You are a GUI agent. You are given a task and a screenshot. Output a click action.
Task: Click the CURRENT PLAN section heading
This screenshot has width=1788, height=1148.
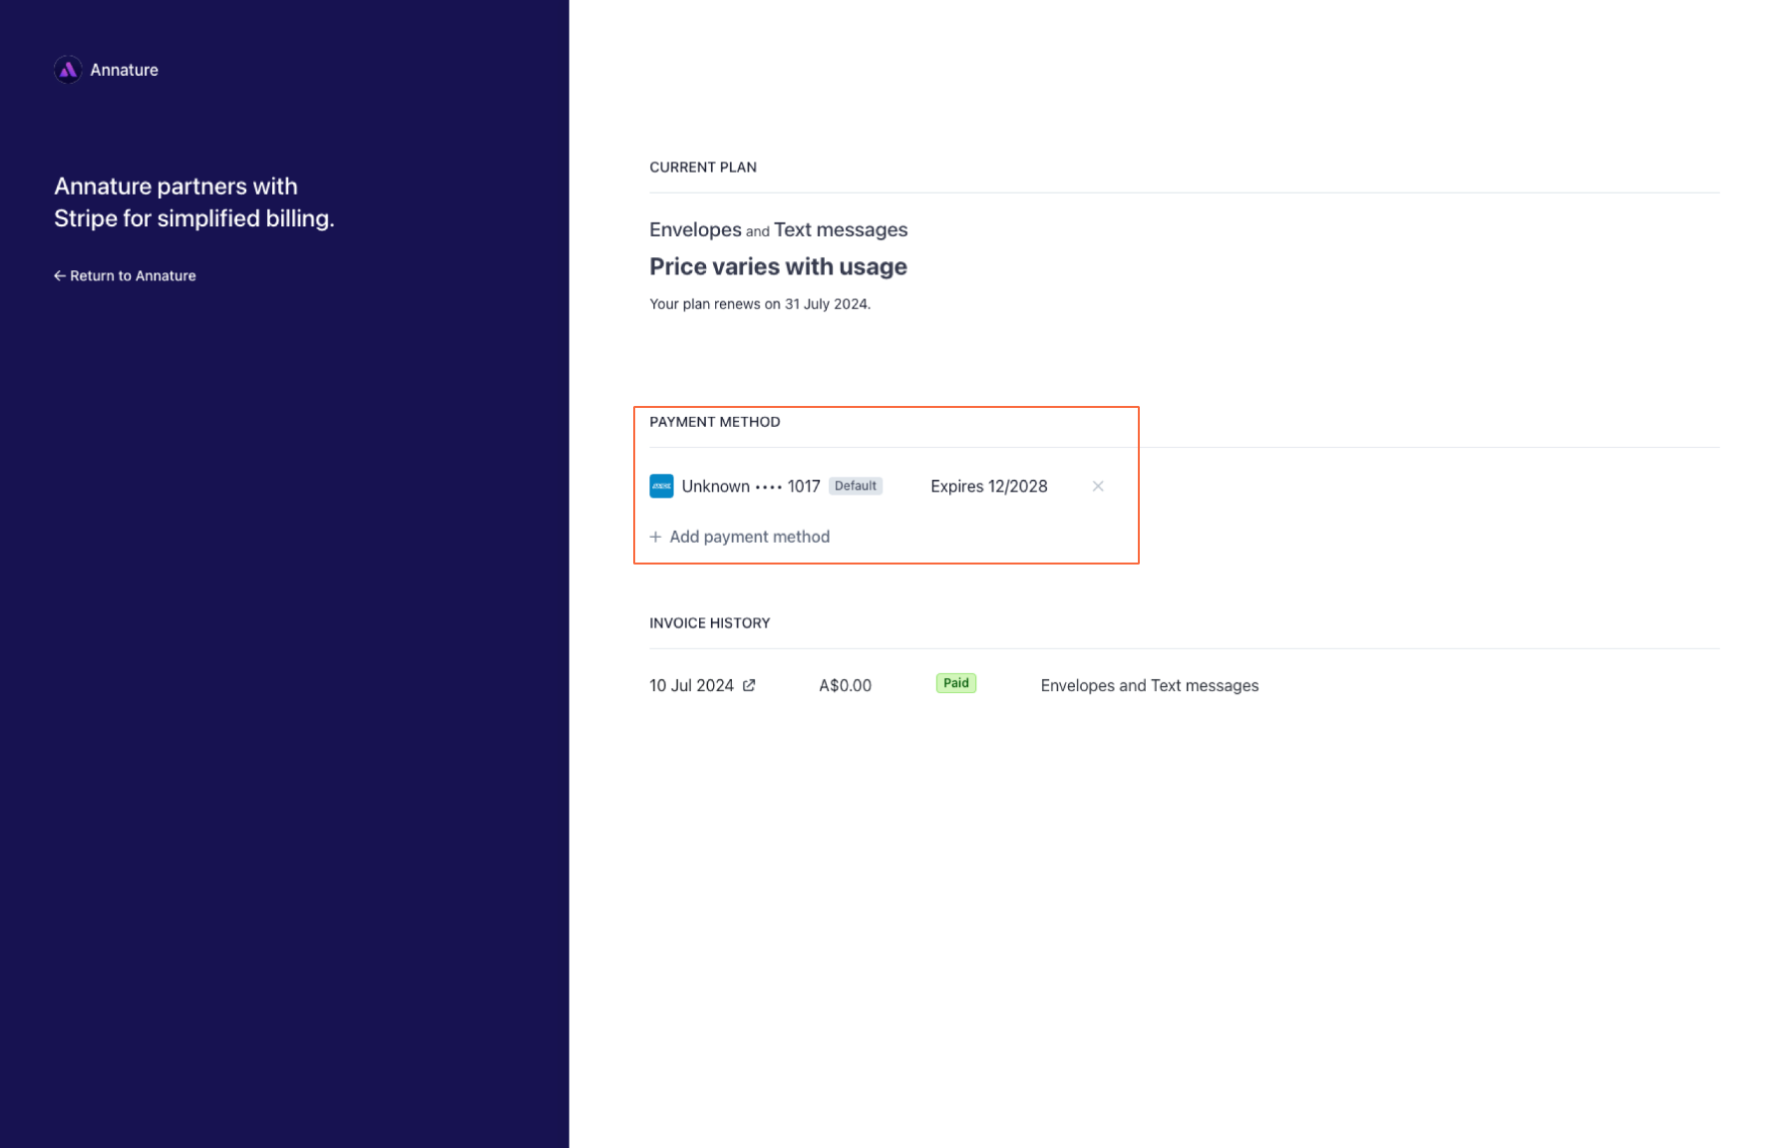[703, 168]
